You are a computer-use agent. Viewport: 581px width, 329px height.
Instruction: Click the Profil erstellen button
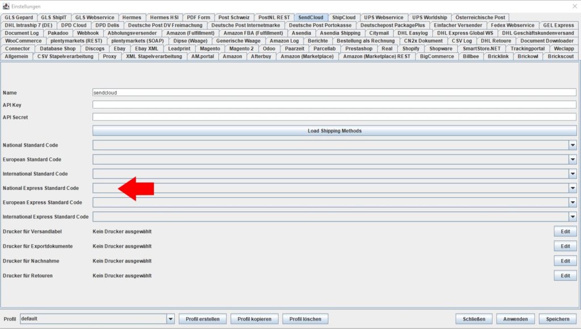[203, 319]
